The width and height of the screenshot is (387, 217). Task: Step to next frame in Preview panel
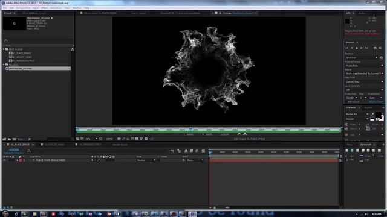click(x=362, y=48)
